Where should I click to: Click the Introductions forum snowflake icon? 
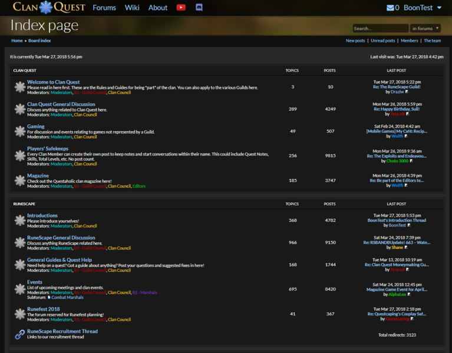[x=20, y=221]
